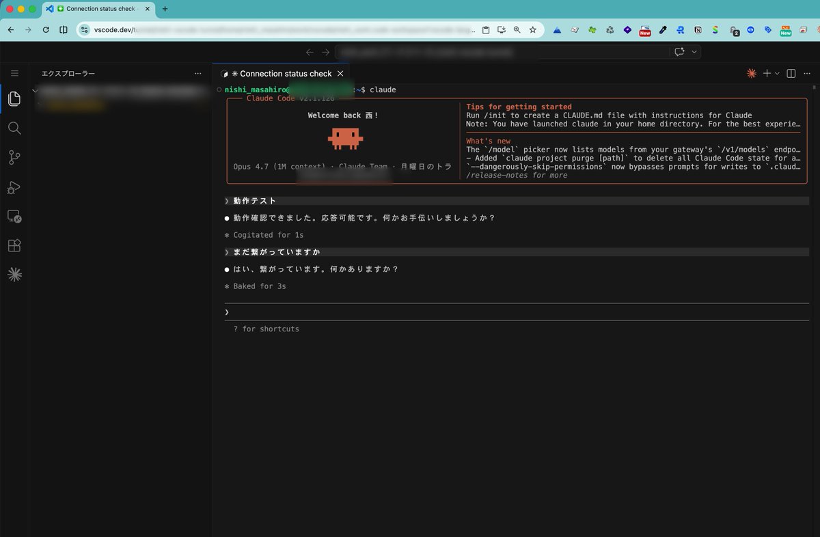Click the '? for shortcuts' hint text
820x537 pixels.
pos(266,329)
